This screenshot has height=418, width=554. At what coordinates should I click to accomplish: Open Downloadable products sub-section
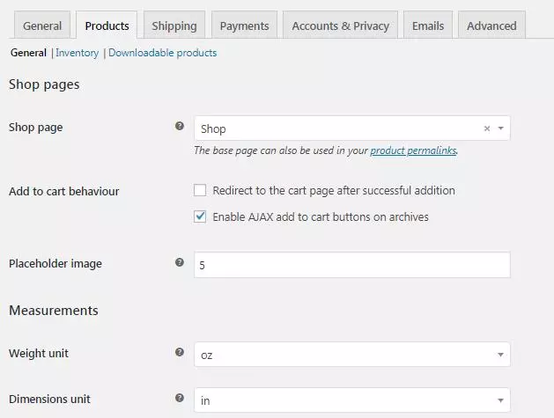(x=163, y=53)
